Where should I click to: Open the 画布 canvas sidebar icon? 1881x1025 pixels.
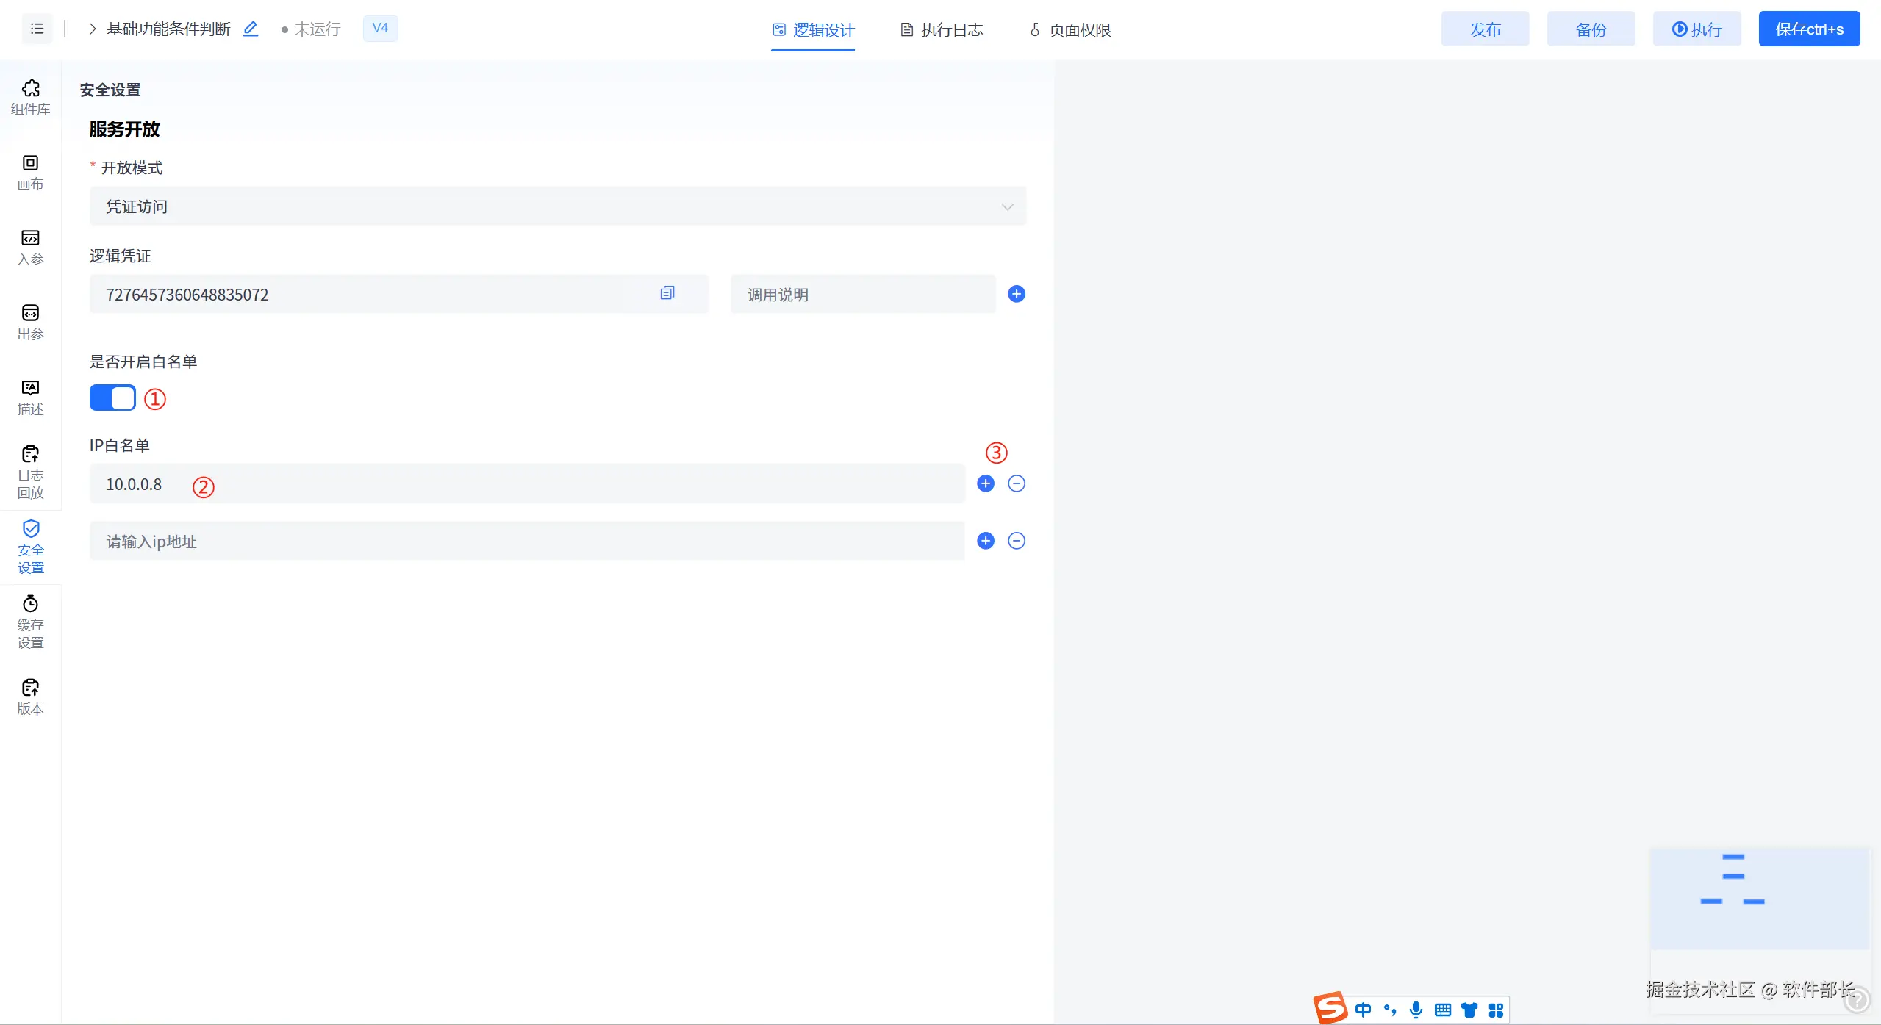click(30, 172)
